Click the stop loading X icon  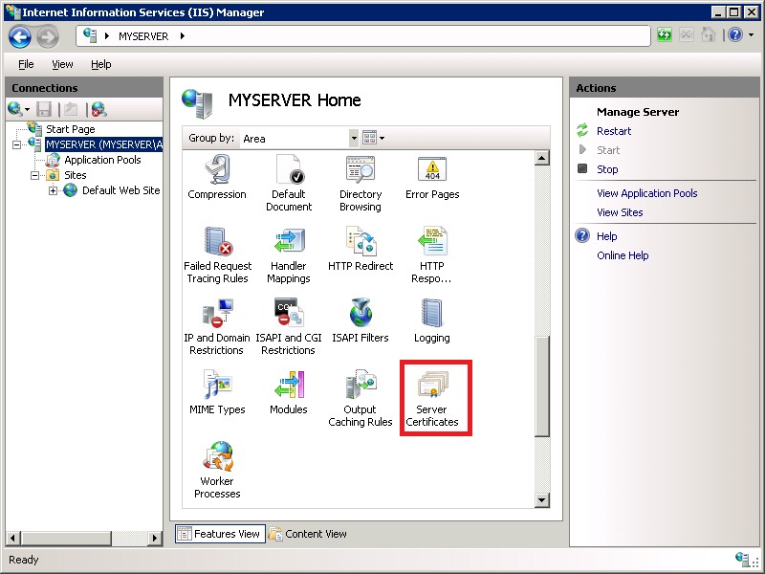point(686,35)
